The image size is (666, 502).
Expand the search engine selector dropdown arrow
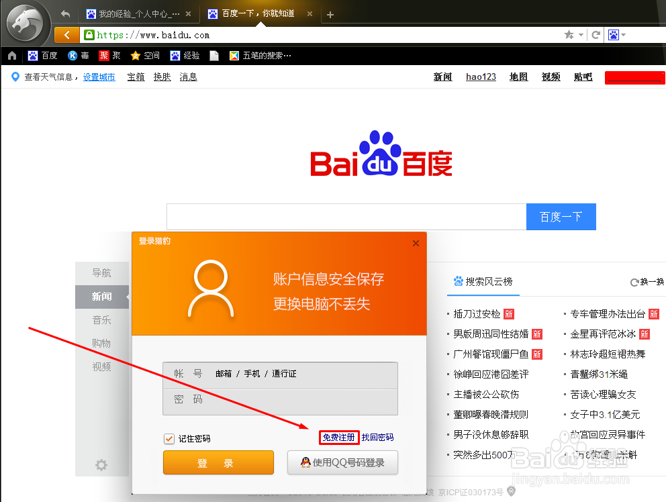(623, 35)
